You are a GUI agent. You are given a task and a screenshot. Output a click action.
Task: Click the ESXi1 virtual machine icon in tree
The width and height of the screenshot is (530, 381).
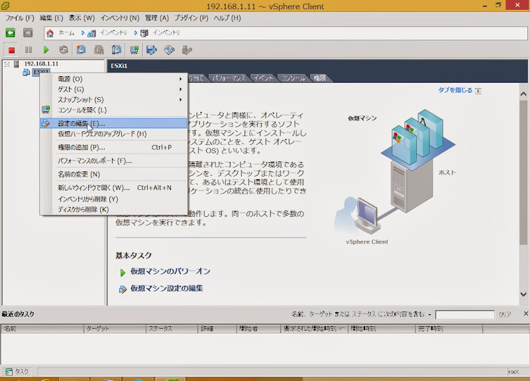26,72
